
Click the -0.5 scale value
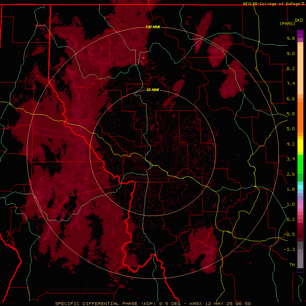[x=289, y=235]
